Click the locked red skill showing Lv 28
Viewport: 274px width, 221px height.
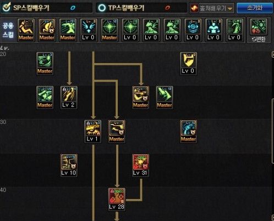[117, 199]
